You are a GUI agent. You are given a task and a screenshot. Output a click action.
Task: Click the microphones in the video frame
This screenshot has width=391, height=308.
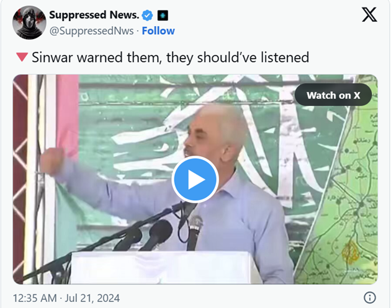point(160,232)
